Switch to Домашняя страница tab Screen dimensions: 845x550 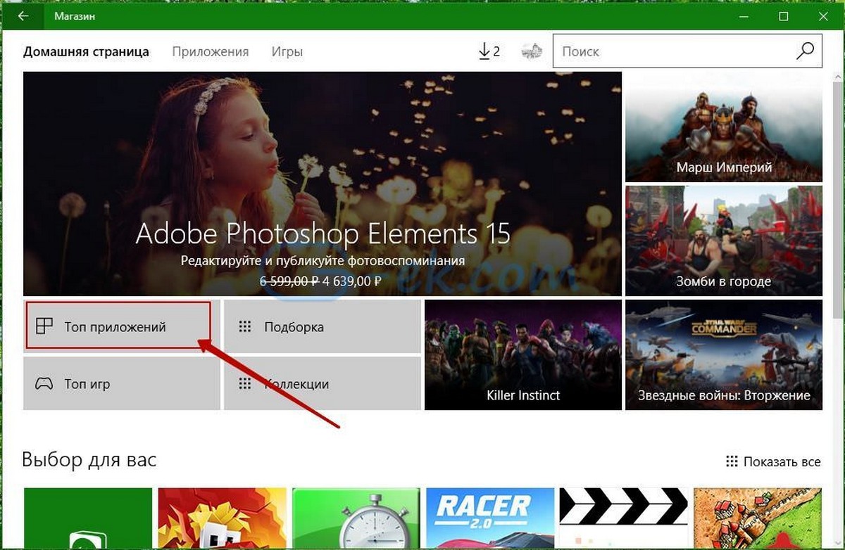86,51
